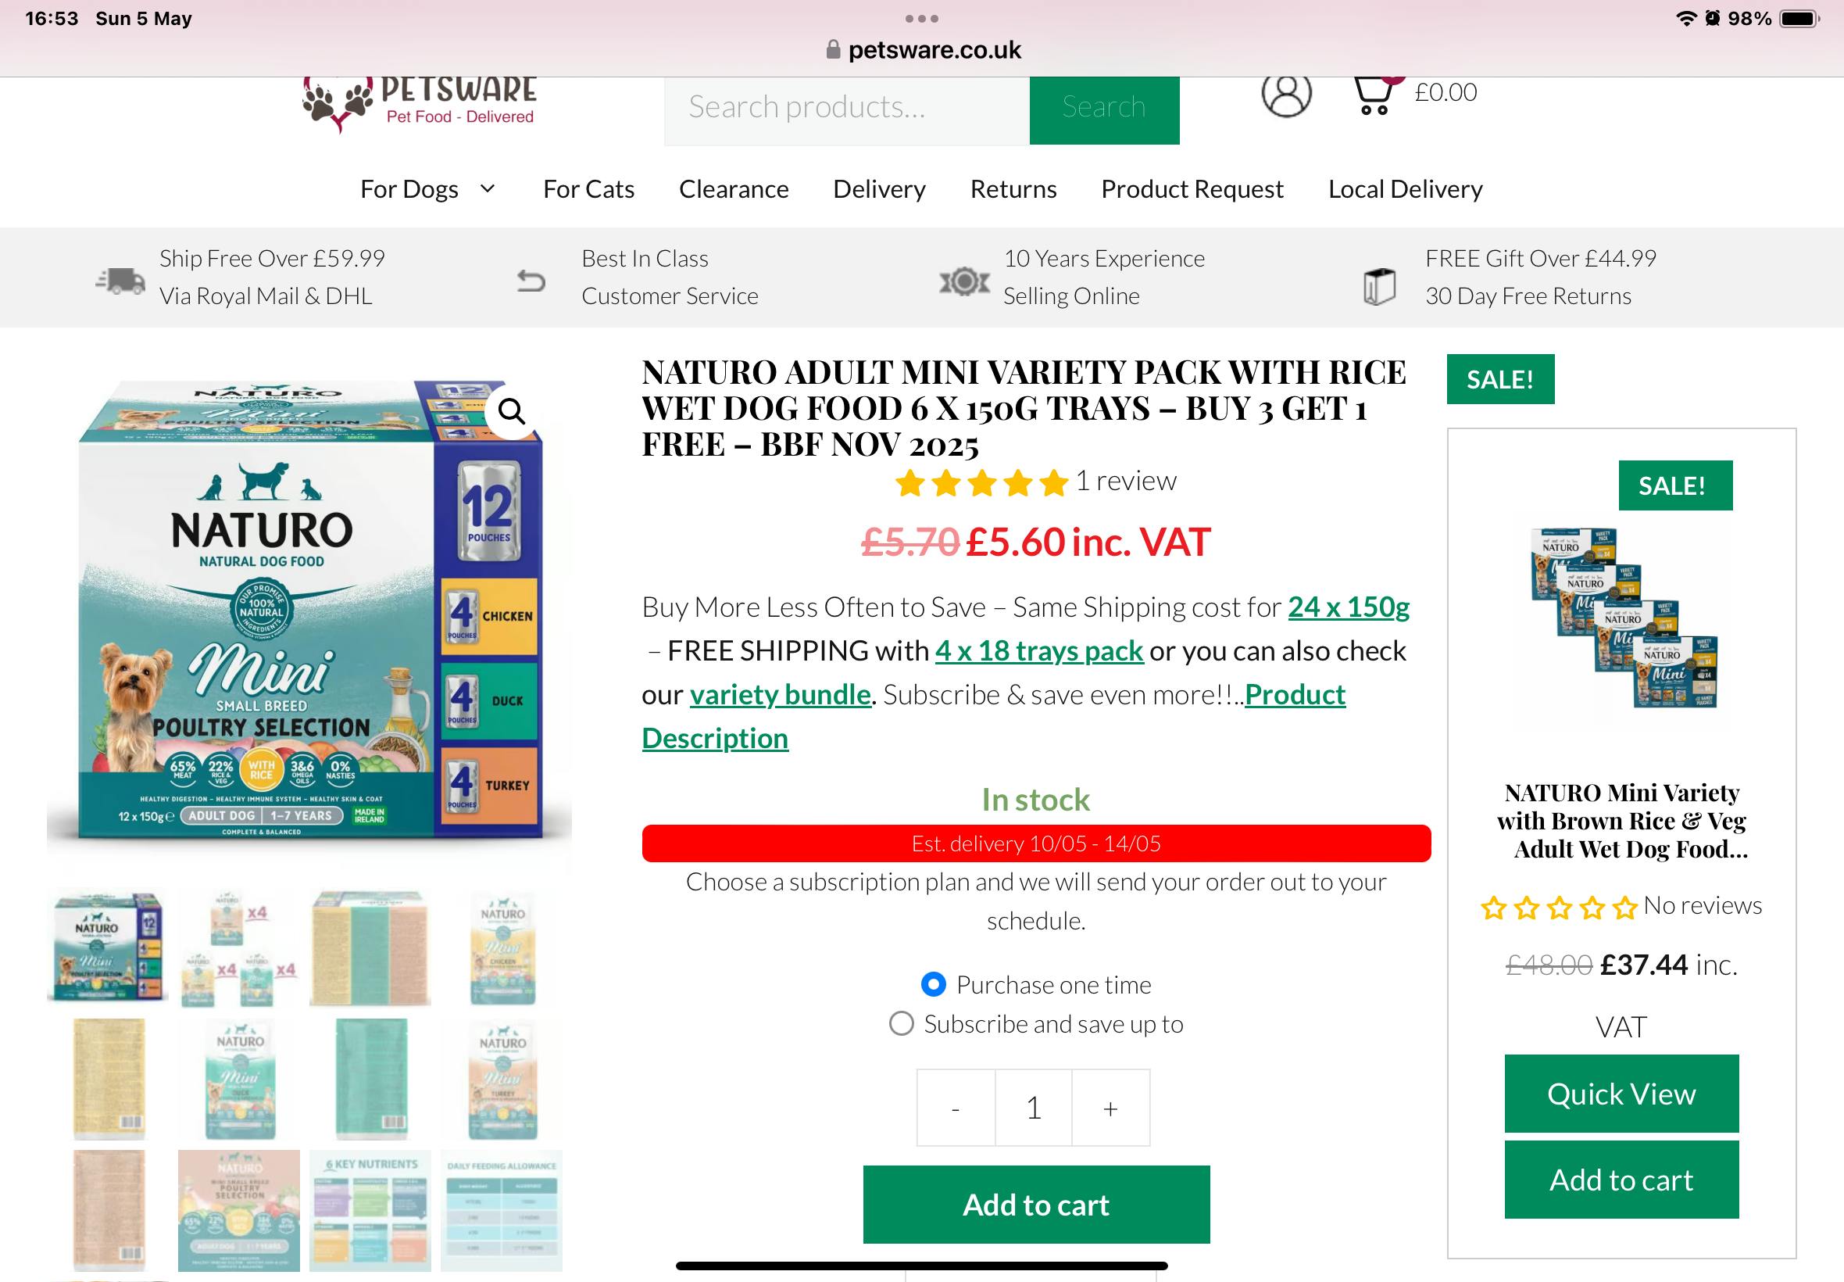Increase quantity with plus button

coord(1110,1108)
